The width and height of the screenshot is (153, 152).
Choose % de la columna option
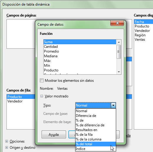[96, 139]
